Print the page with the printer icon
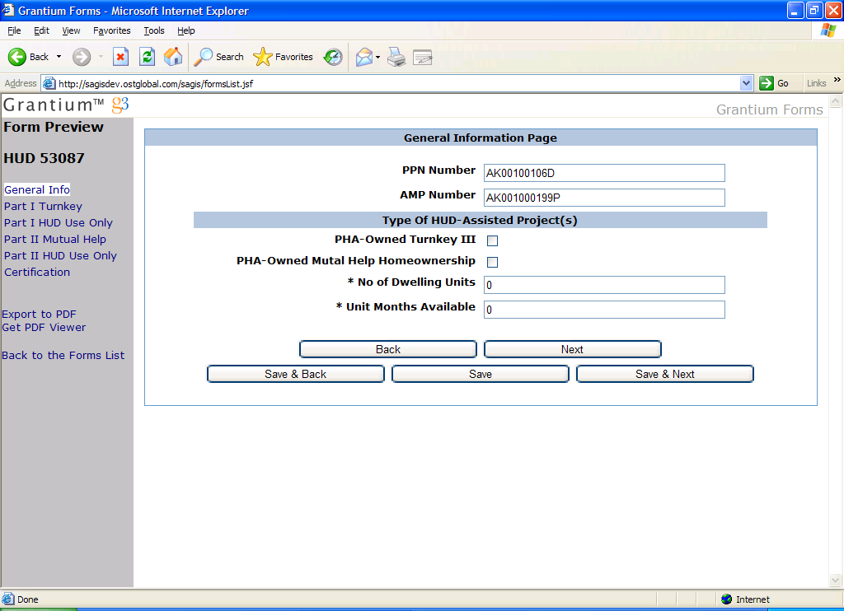This screenshot has width=844, height=611. tap(396, 57)
